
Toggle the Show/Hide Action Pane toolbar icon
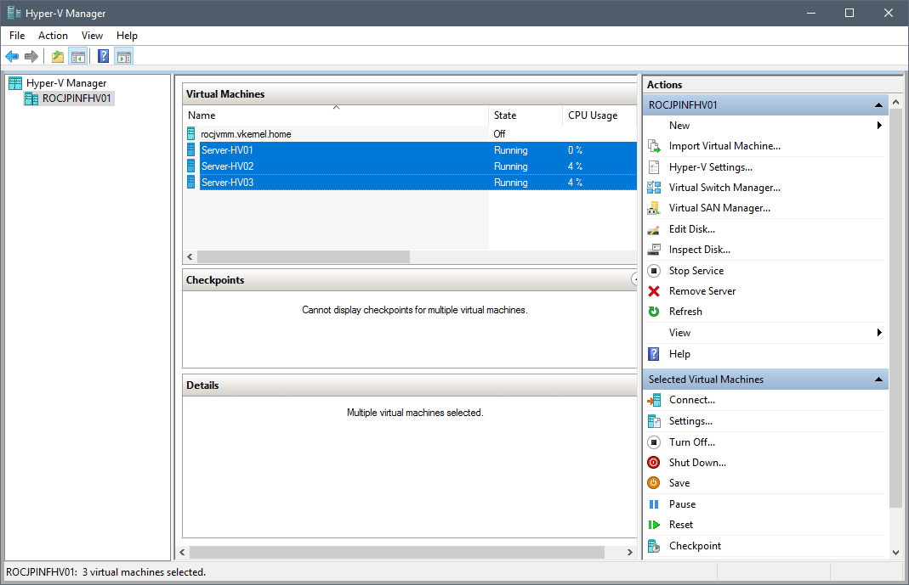123,56
